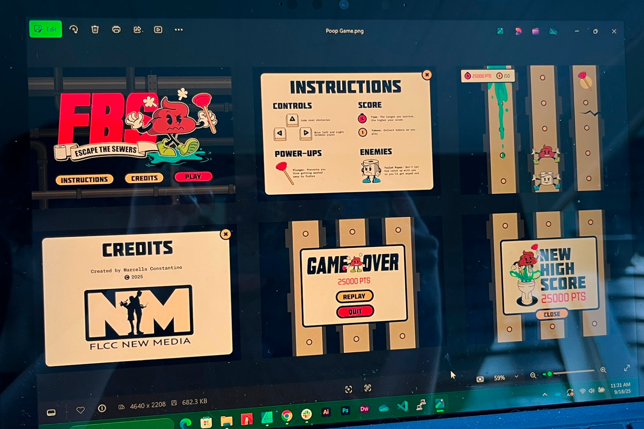Screen dimensions: 644x429
Task: Open the pink Designer icon in title bar
Action: tap(518, 31)
